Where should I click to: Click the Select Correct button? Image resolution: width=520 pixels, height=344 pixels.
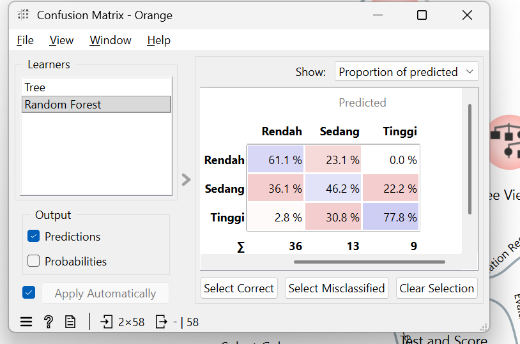239,288
